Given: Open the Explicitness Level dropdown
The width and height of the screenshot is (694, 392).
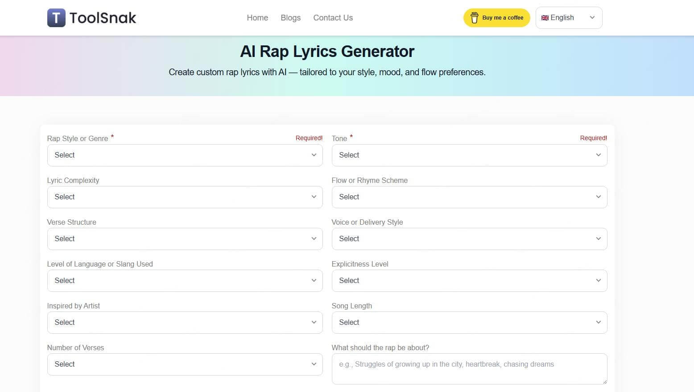Looking at the screenshot, I should (x=469, y=280).
